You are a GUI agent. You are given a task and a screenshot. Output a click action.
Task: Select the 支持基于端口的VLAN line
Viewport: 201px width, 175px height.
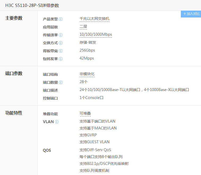[97, 121]
